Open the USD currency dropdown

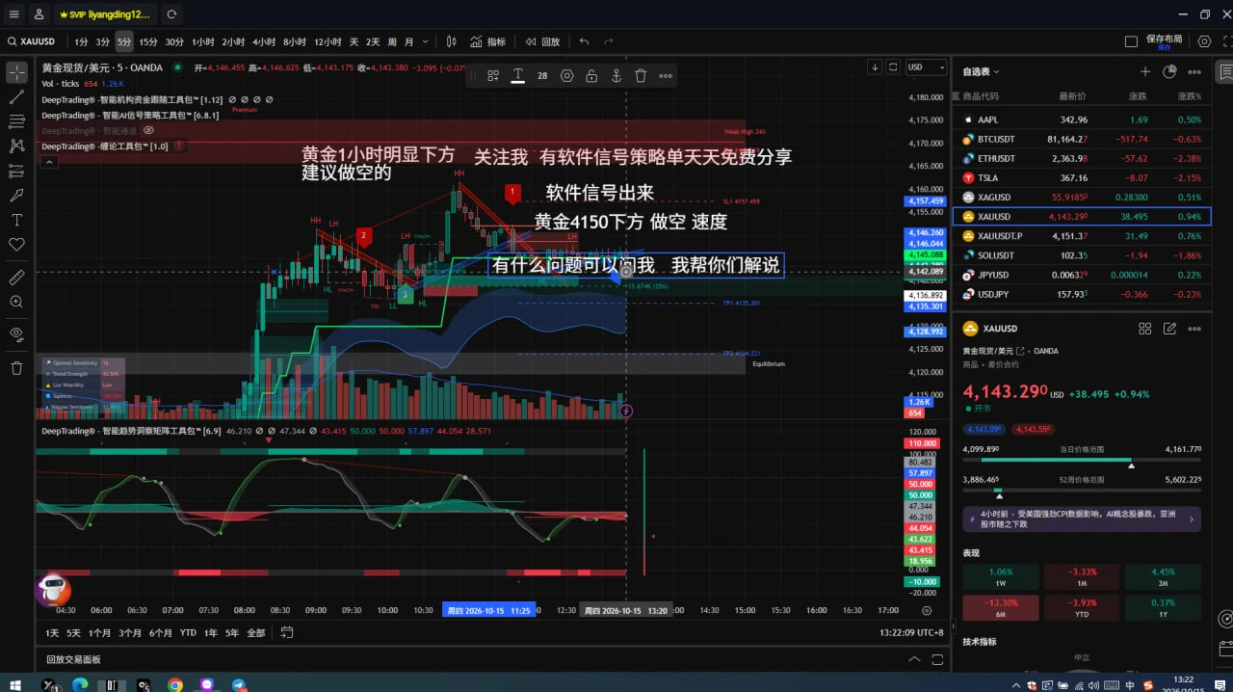[927, 67]
